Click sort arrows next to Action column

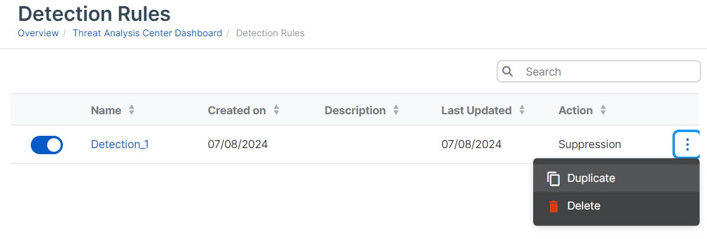click(x=603, y=110)
